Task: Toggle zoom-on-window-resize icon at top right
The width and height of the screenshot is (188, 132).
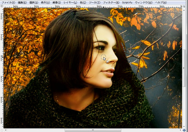Action: (184, 6)
